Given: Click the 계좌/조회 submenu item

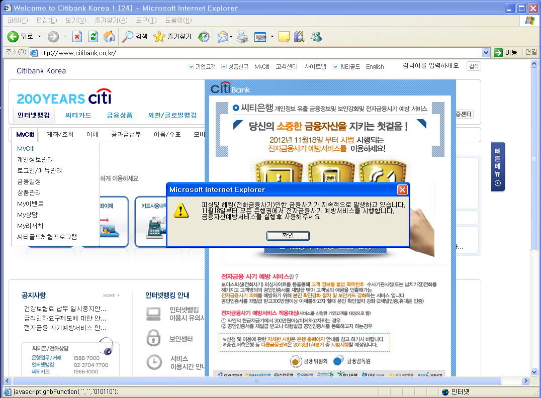Looking at the screenshot, I should point(60,135).
